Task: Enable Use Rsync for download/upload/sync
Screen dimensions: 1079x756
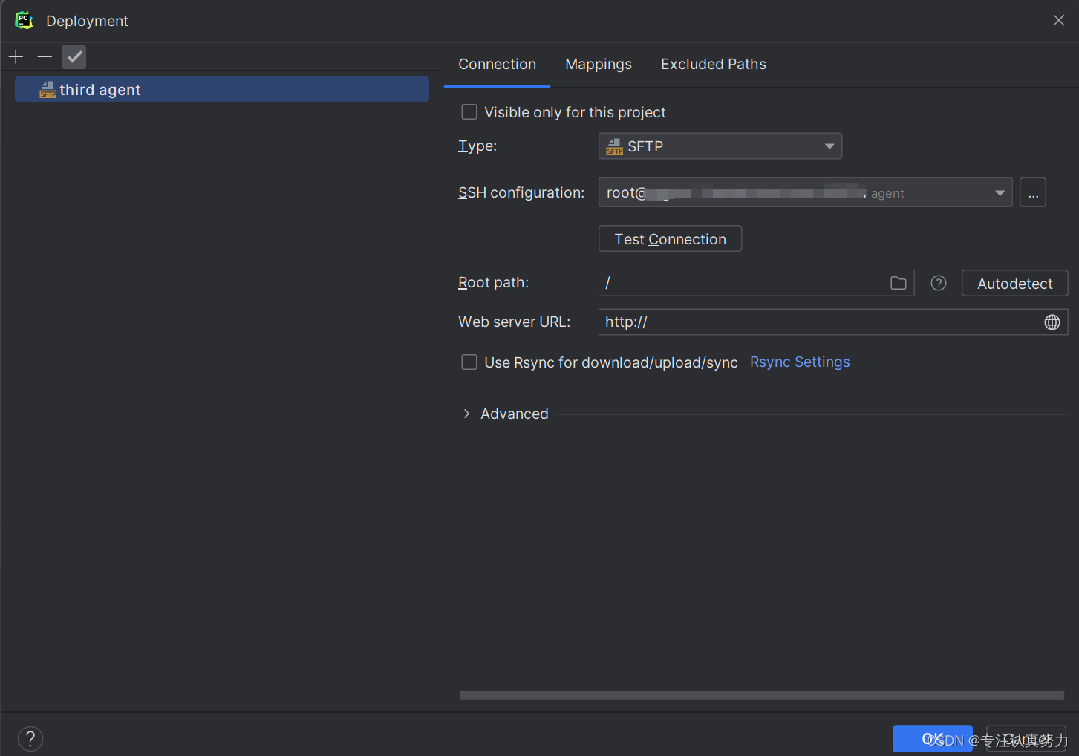Action: tap(469, 362)
